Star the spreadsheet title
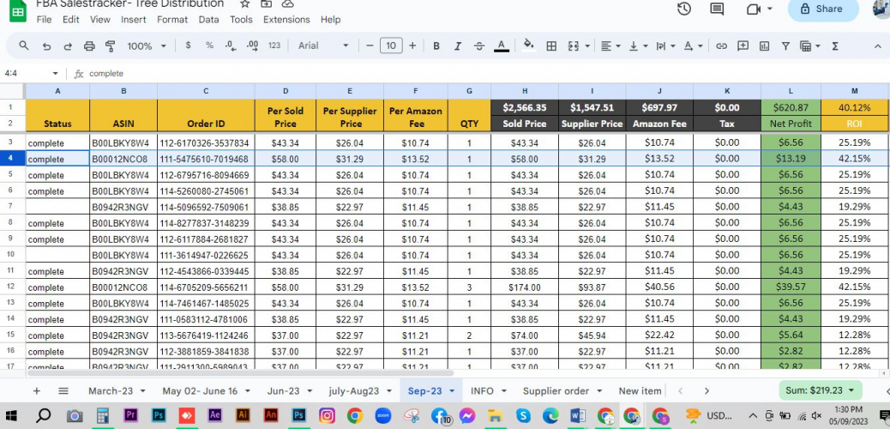890x429 pixels. tap(244, 4)
